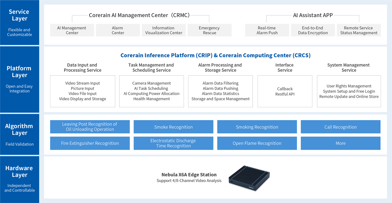
Task: Click the Alarm Data Statistics line
Action: (x=220, y=93)
